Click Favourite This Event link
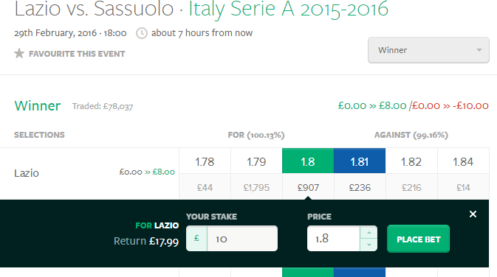 77,54
